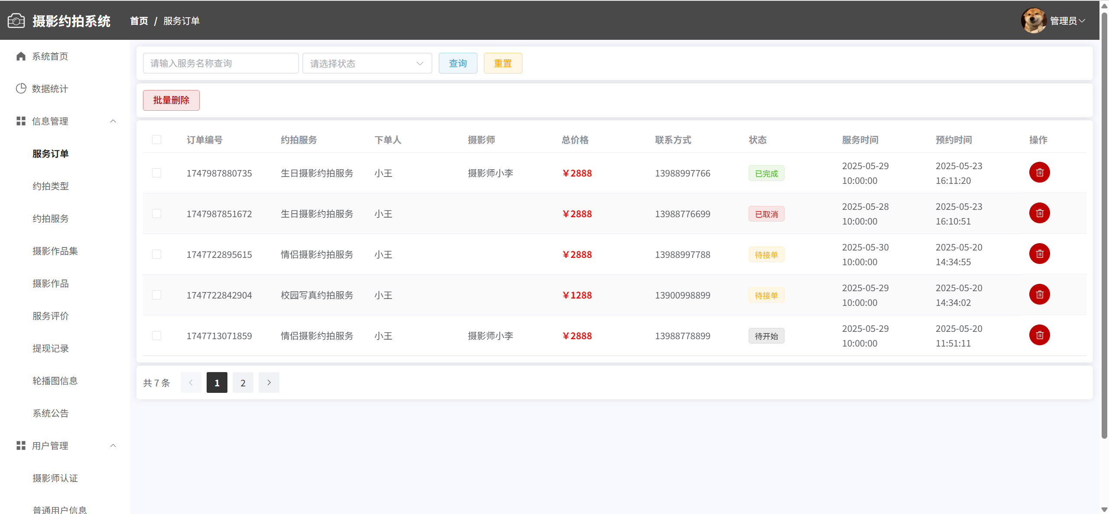The width and height of the screenshot is (1109, 514).
Task: Click the 请输入服务名称查询 input field
Action: (221, 64)
